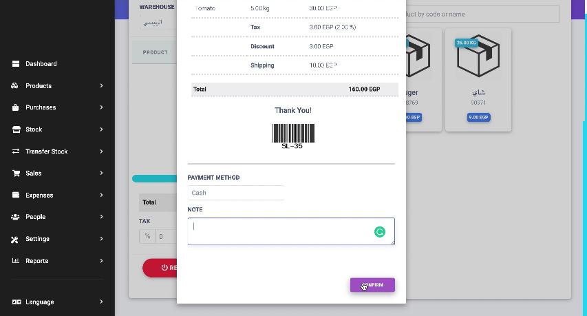The image size is (587, 316).
Task: Click the Reports chart icon
Action: tap(15, 261)
